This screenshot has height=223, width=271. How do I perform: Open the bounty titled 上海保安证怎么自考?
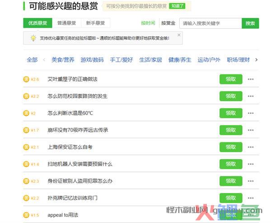(x=70, y=147)
